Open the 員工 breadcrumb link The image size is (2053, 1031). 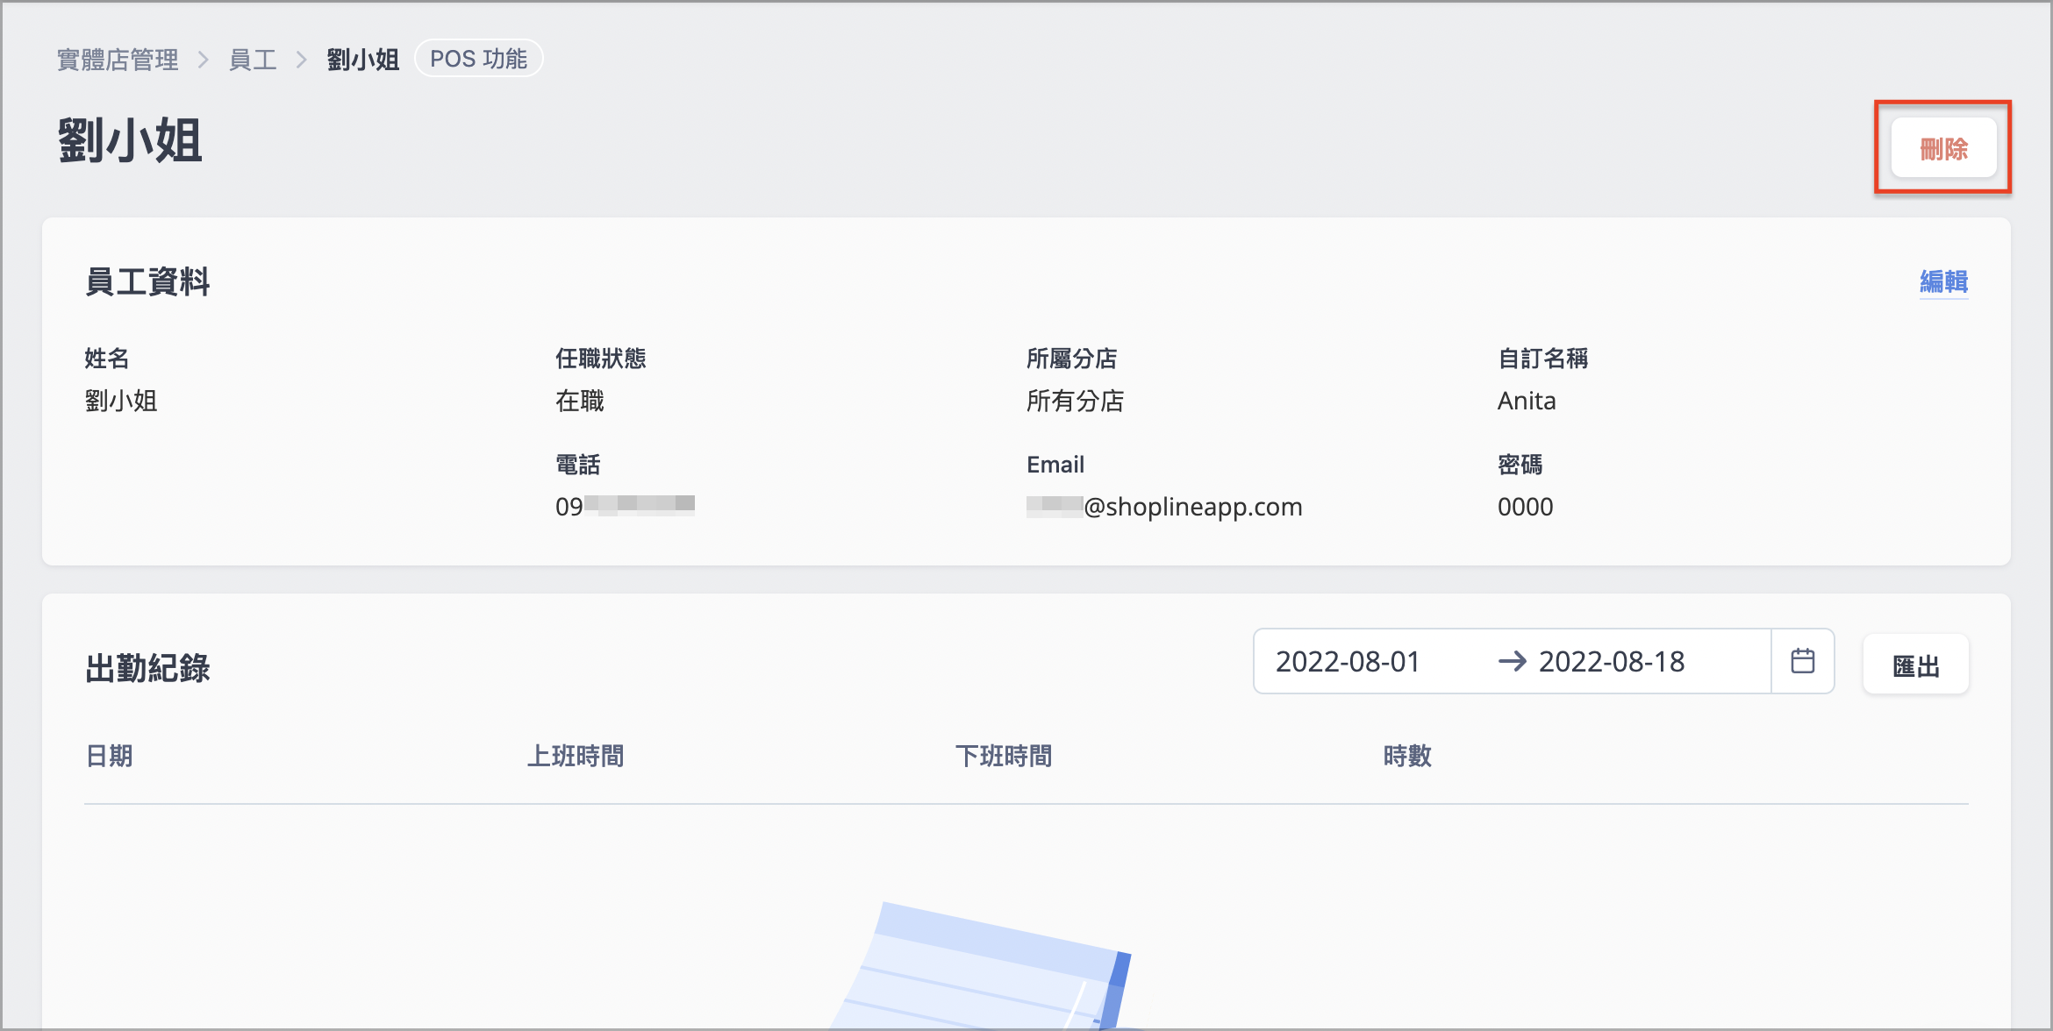pyautogui.click(x=253, y=60)
